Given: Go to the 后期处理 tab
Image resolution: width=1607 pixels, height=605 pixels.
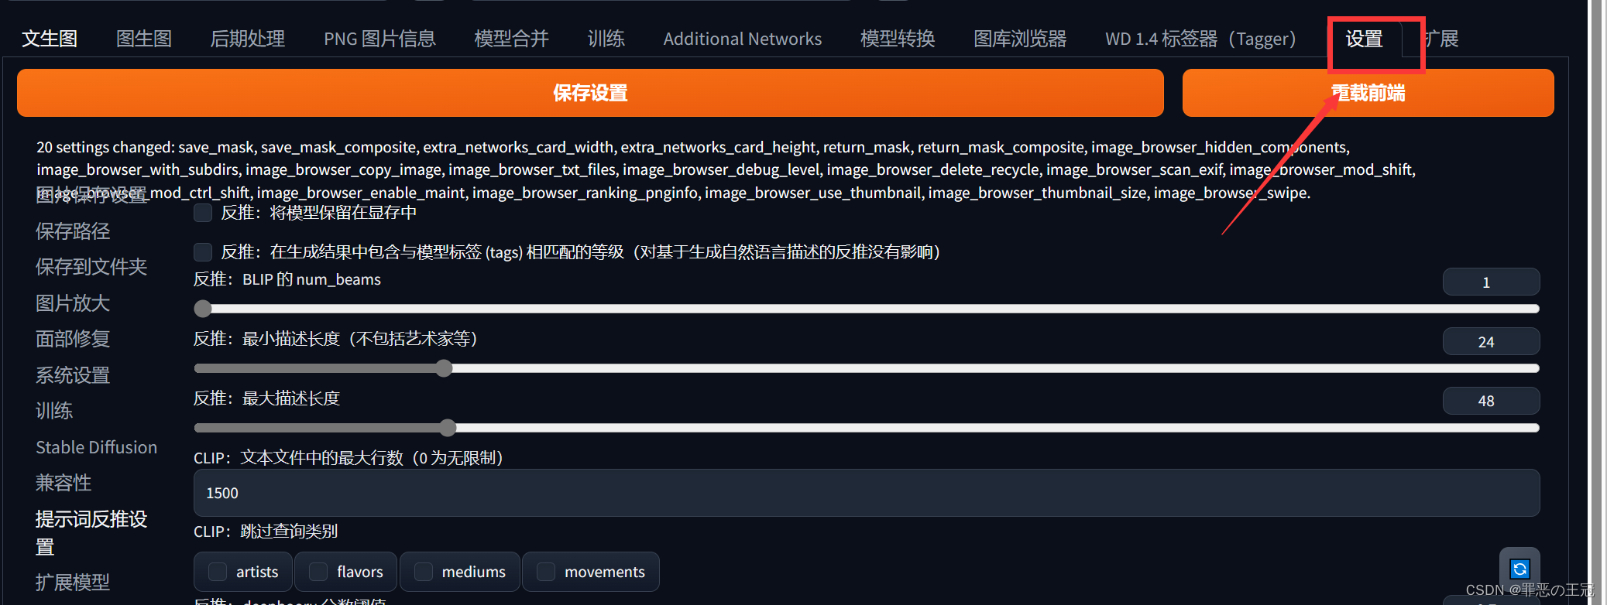Looking at the screenshot, I should pyautogui.click(x=248, y=39).
